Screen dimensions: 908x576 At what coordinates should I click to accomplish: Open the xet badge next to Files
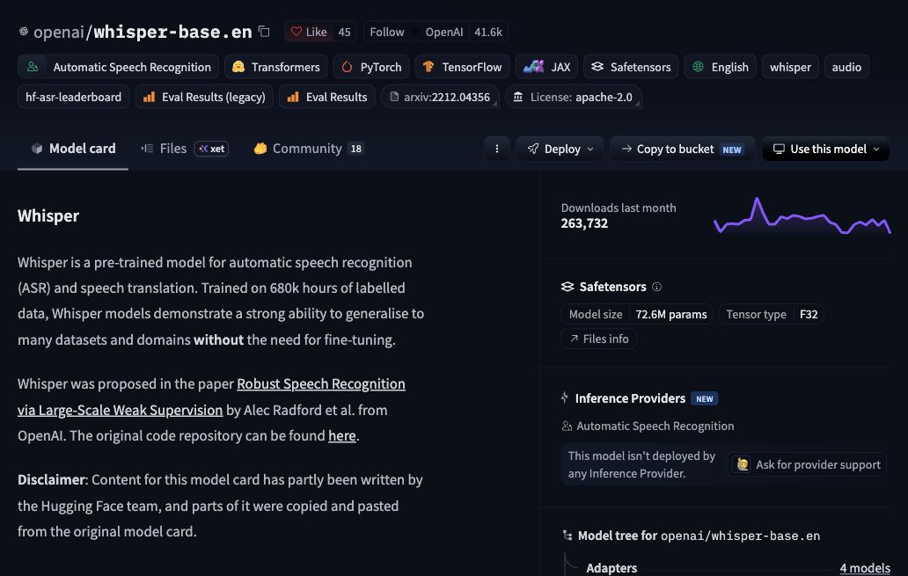[x=211, y=149]
